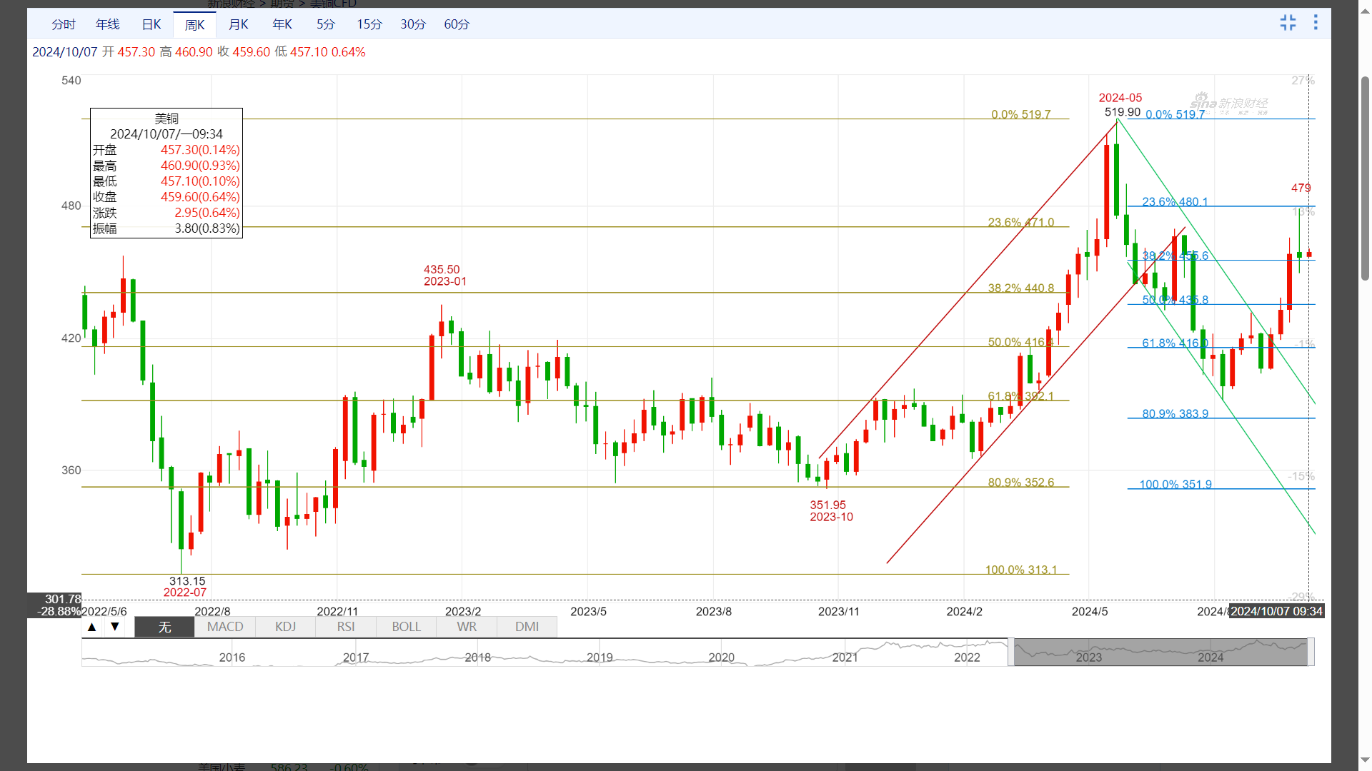This screenshot has width=1372, height=771.
Task: Activate the RSI indicator button
Action: tap(346, 627)
